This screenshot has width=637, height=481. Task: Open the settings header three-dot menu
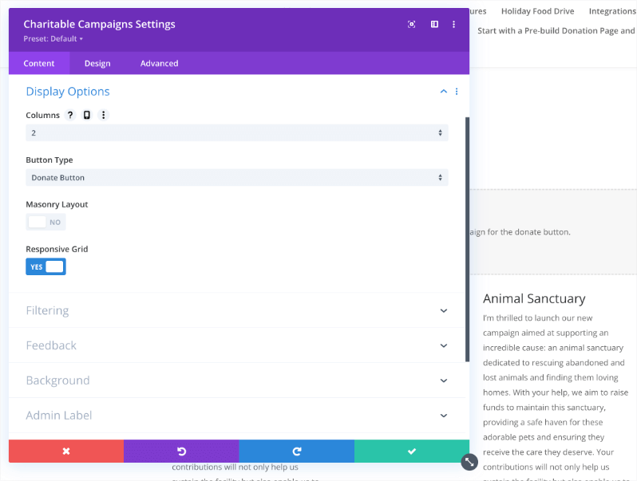point(453,25)
